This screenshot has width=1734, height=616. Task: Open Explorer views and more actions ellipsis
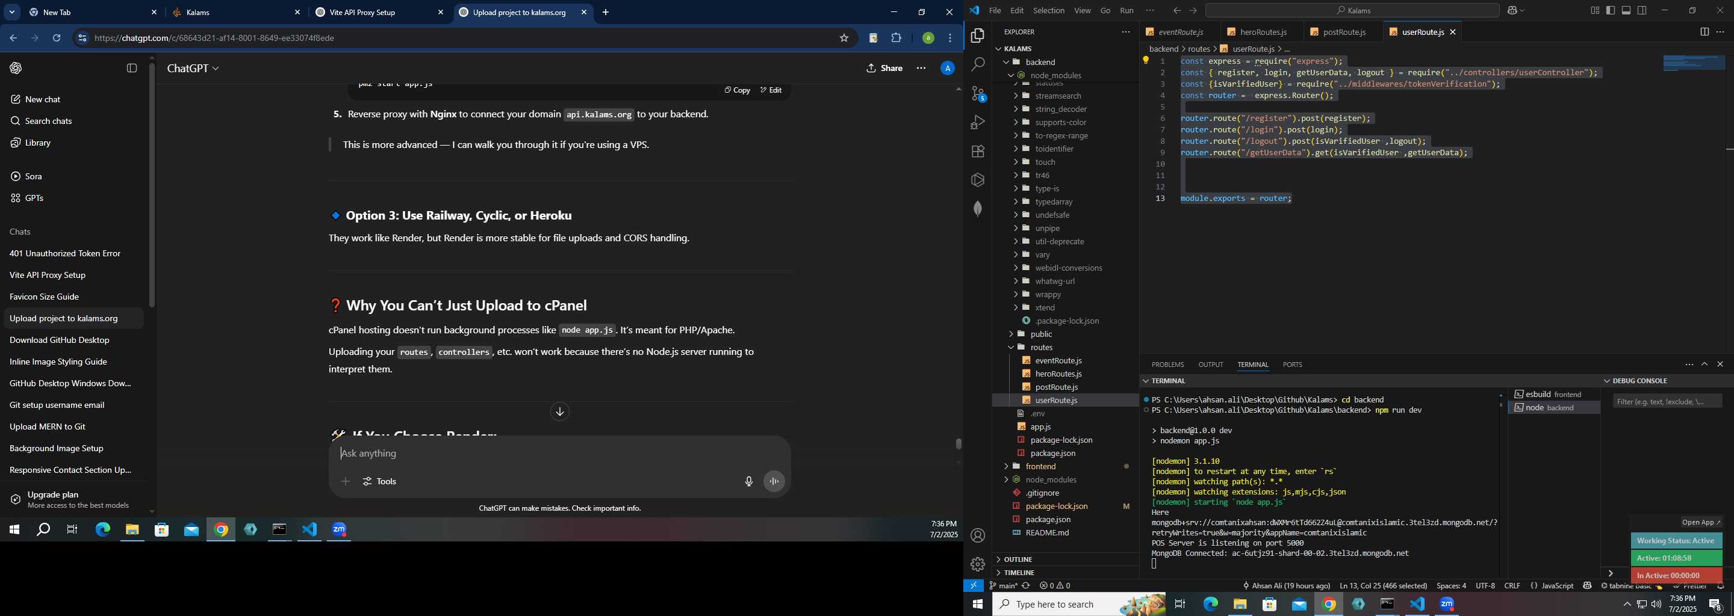tap(1125, 32)
